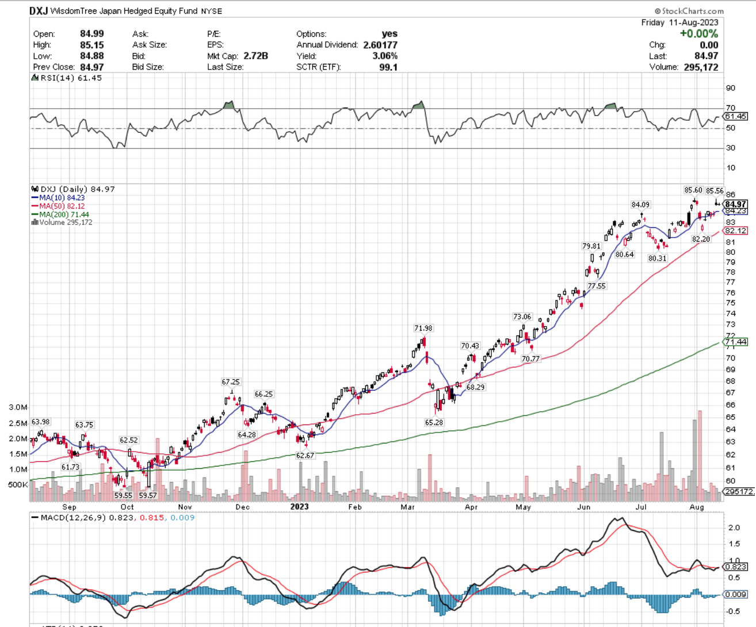Image resolution: width=756 pixels, height=627 pixels.
Task: Click the RSI(14) 61.45 indicator label
Action: point(67,78)
